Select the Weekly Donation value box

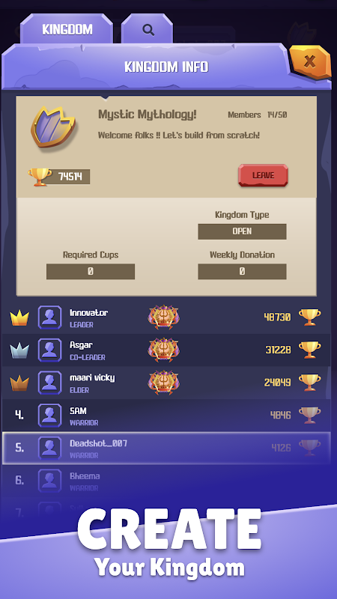pyautogui.click(x=242, y=271)
